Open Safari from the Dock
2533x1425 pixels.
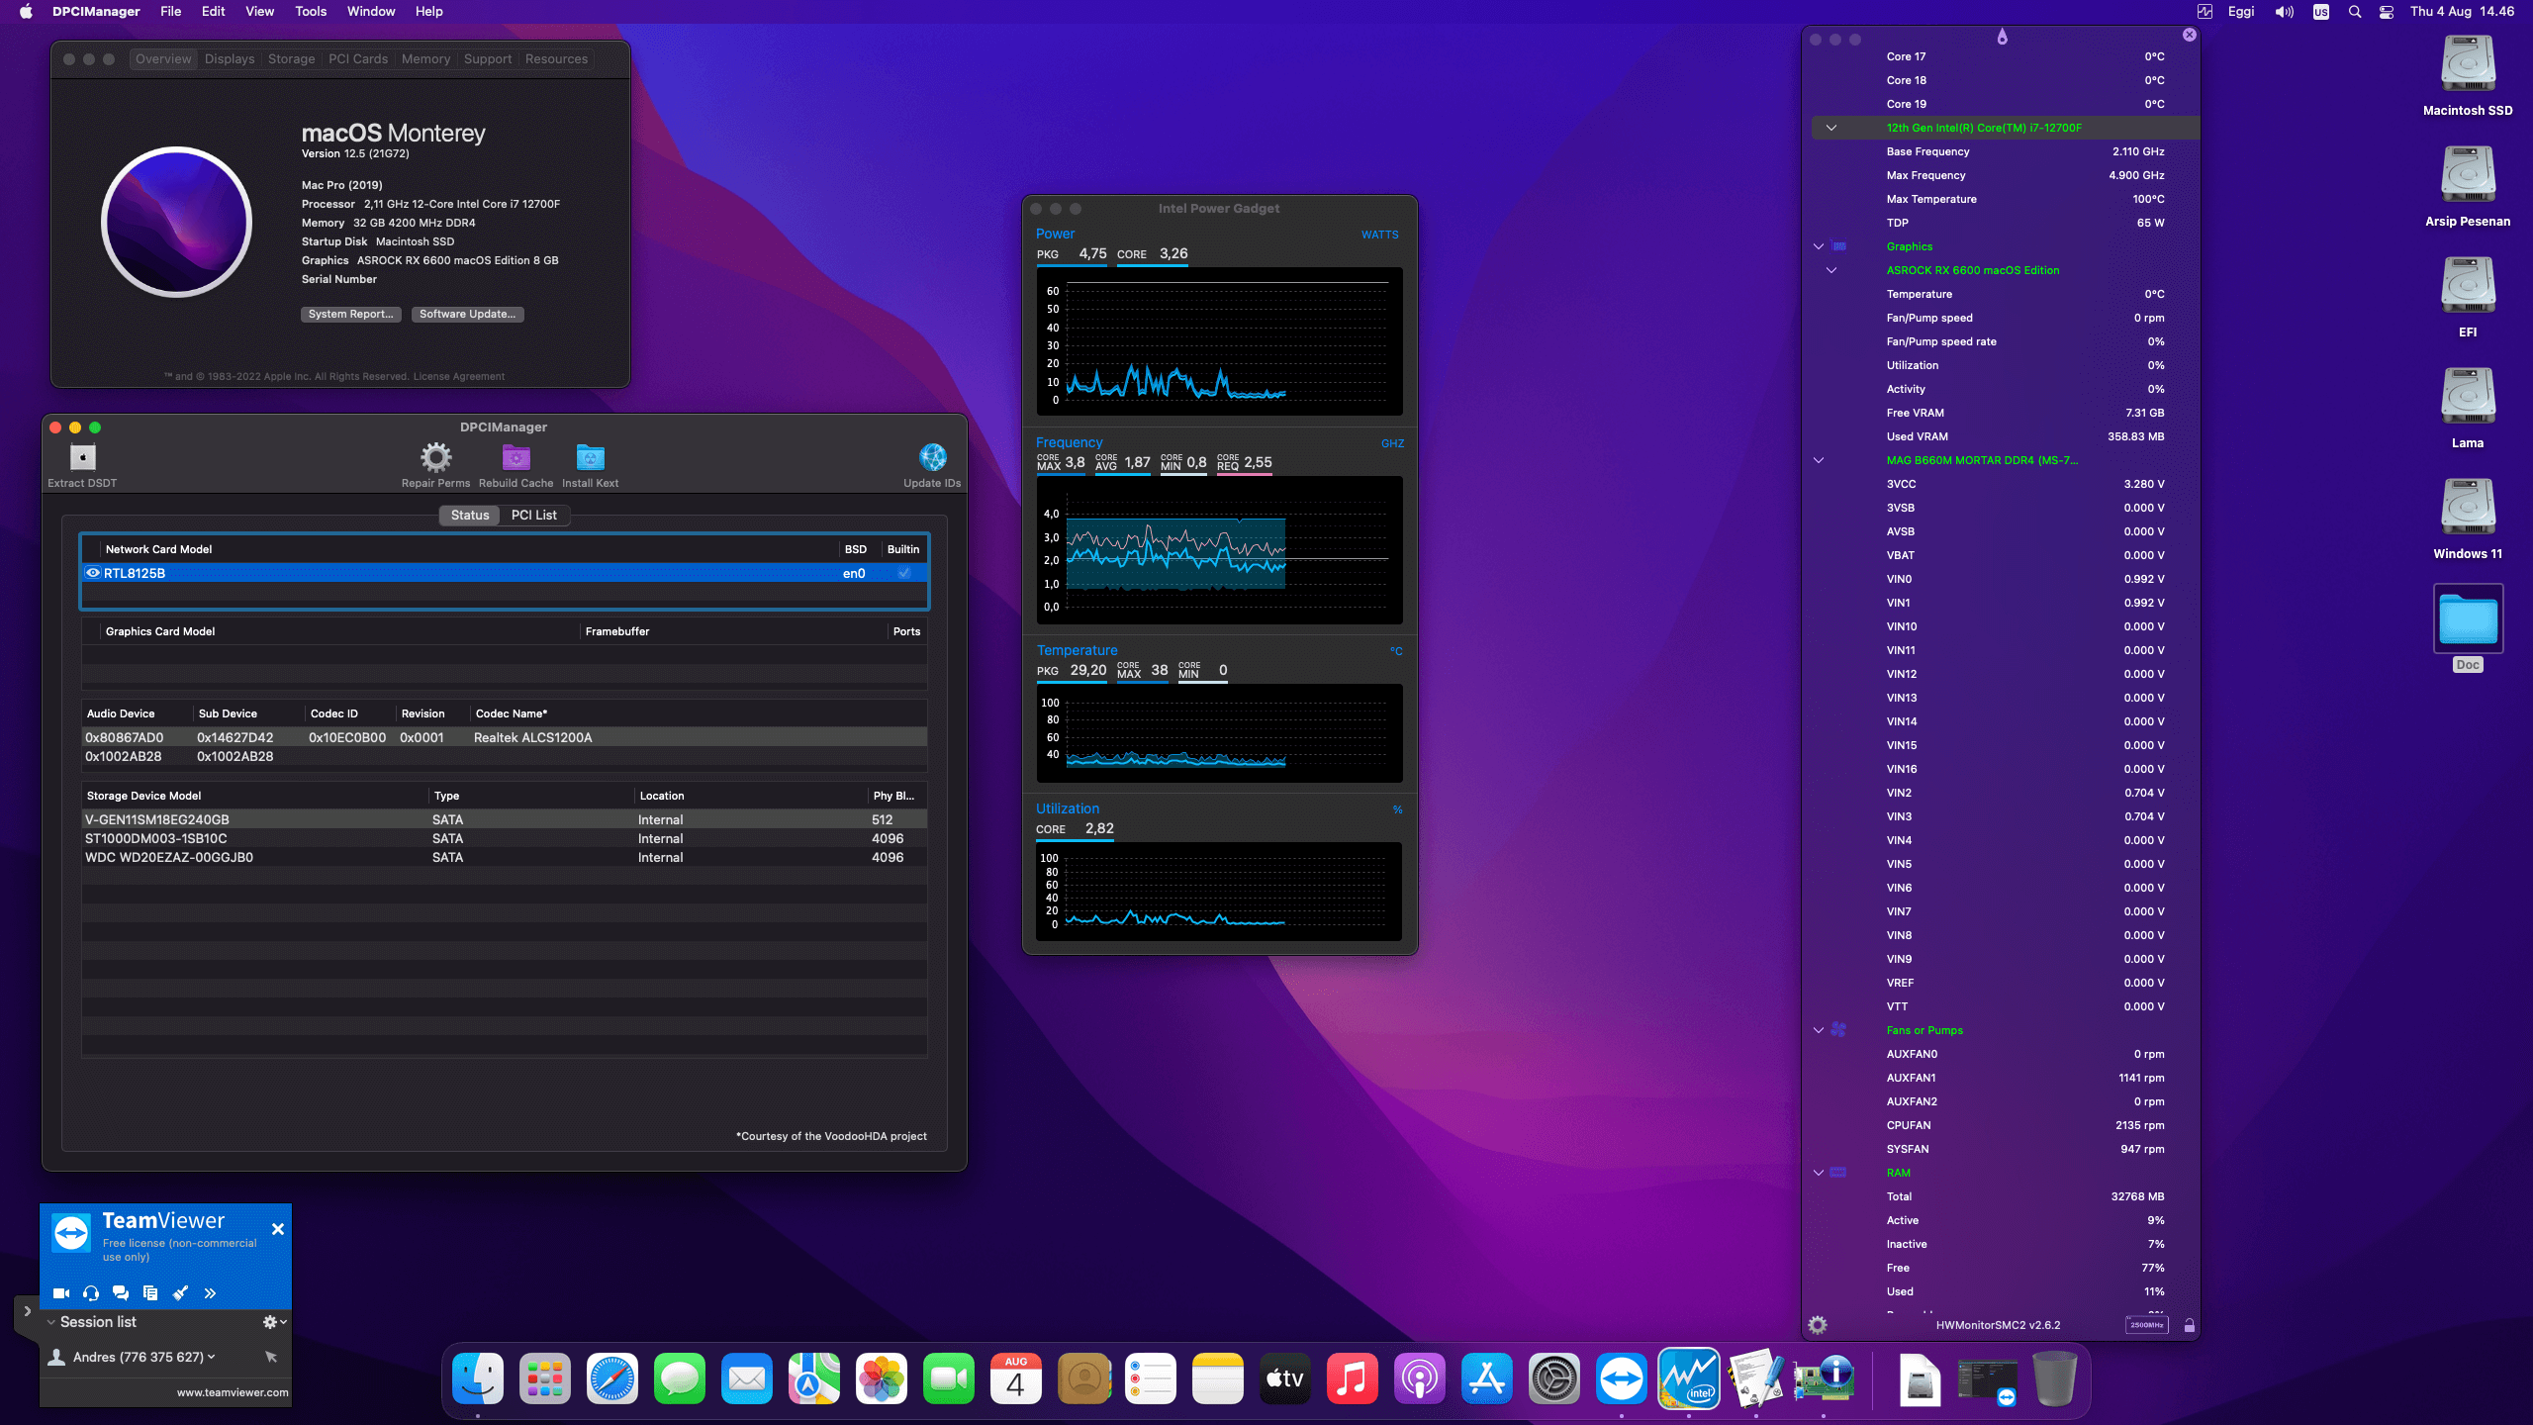[x=612, y=1378]
